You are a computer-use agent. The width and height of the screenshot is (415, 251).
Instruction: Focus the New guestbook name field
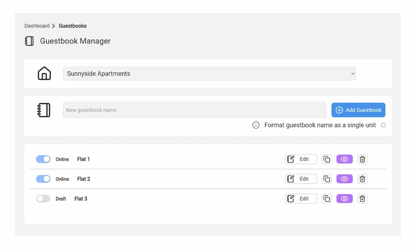(194, 110)
